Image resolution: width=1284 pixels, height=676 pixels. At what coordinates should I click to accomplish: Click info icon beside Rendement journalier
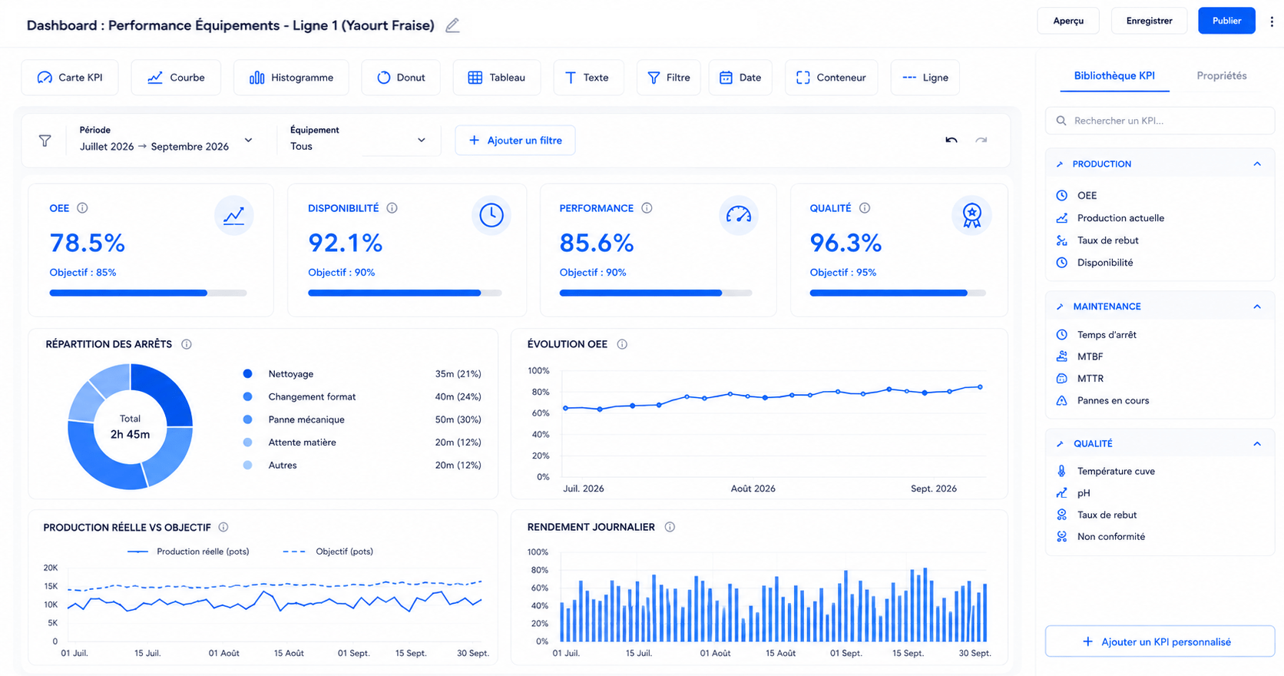[x=670, y=527]
